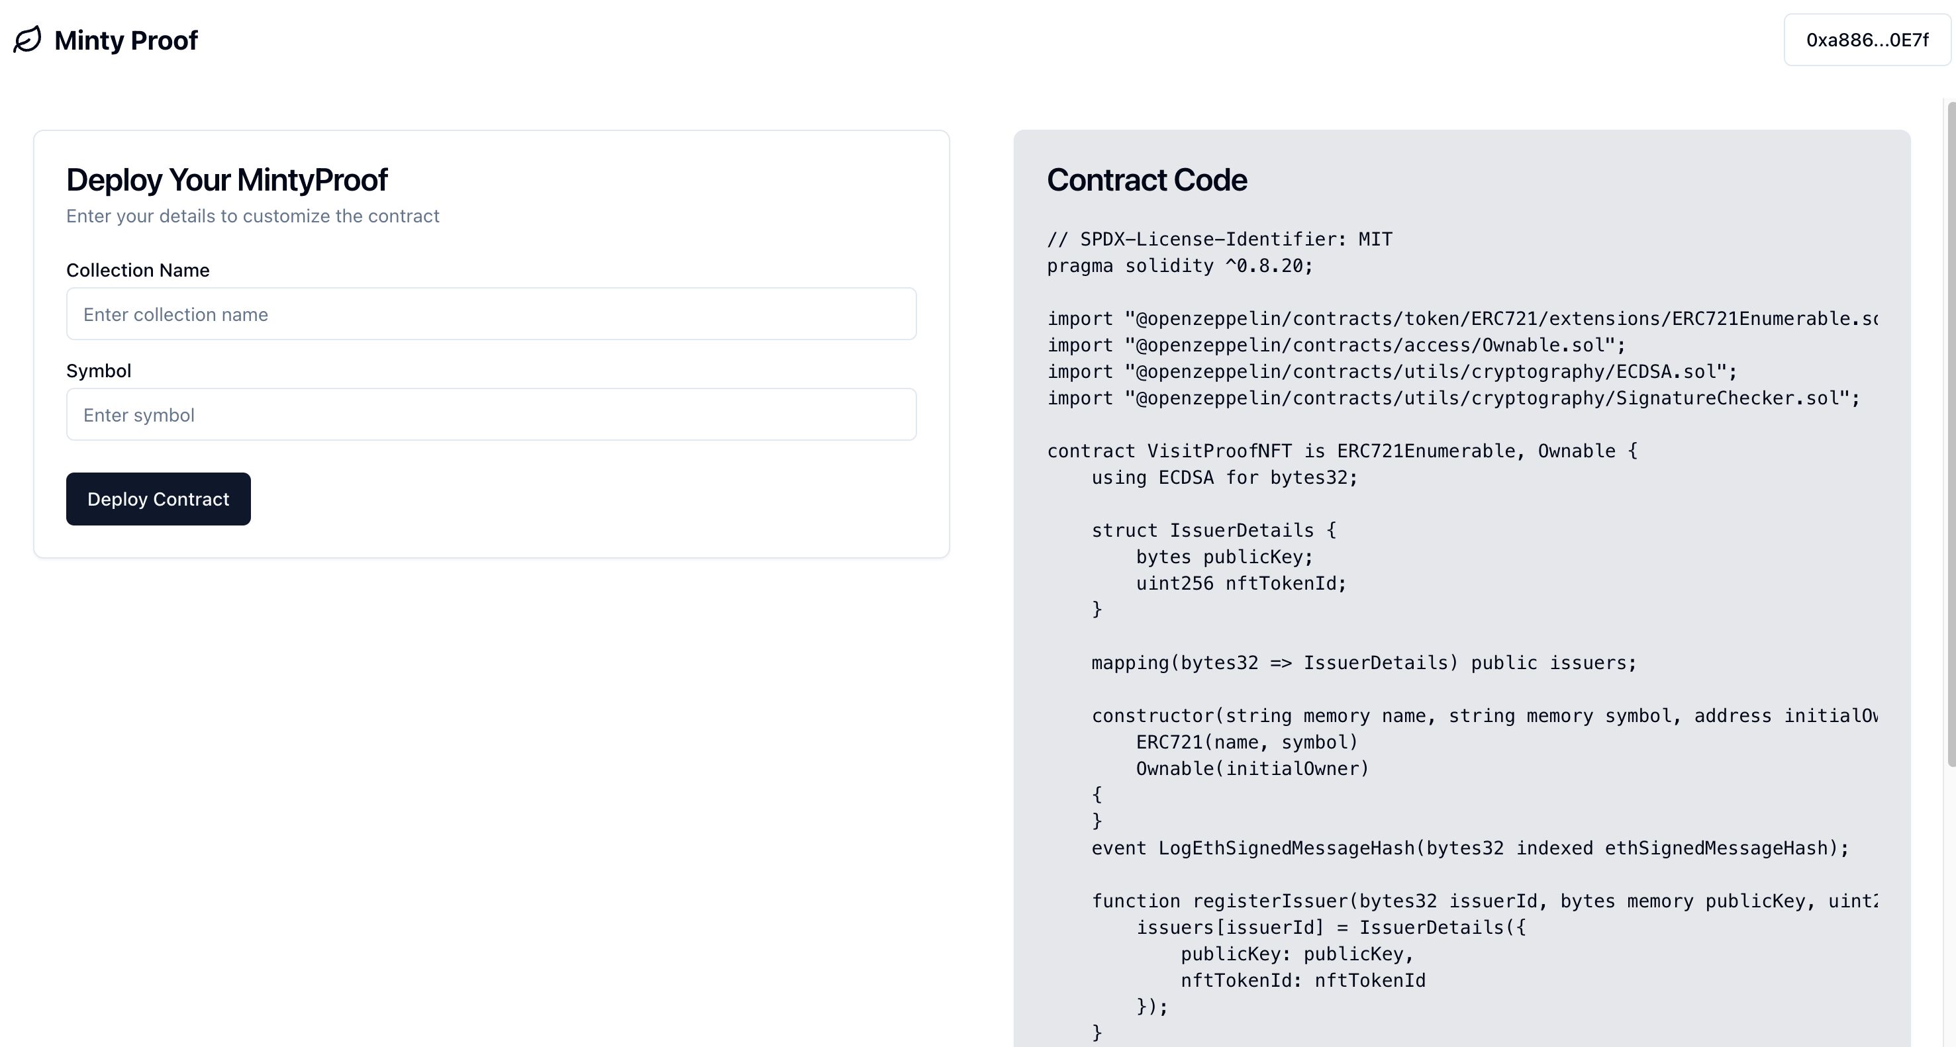This screenshot has width=1956, height=1047.
Task: Click the SPDX-License-Identifier: MIT comment line
Action: pos(1220,240)
